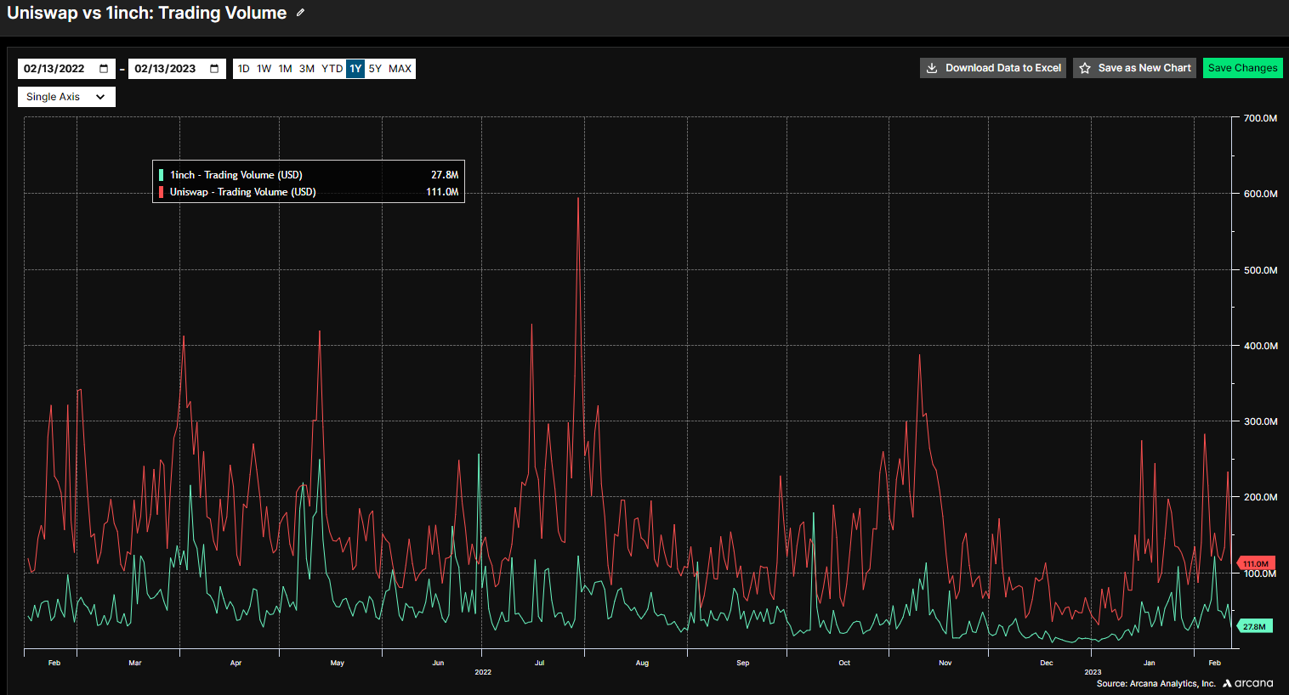1289x695 pixels.
Task: Click the 200.0M y-axis label
Action: (x=1260, y=497)
